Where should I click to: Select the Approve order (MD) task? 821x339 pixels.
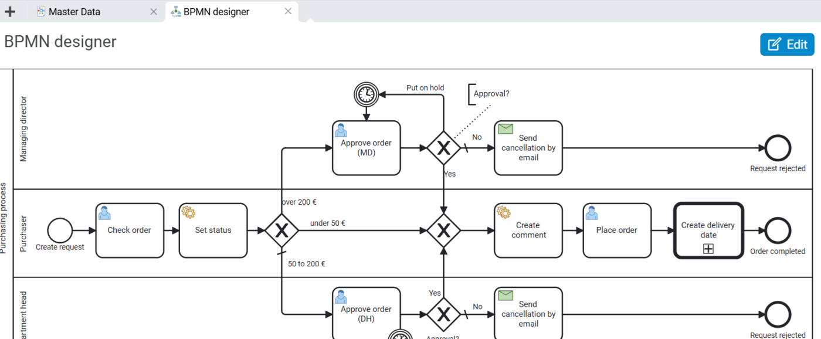click(367, 148)
